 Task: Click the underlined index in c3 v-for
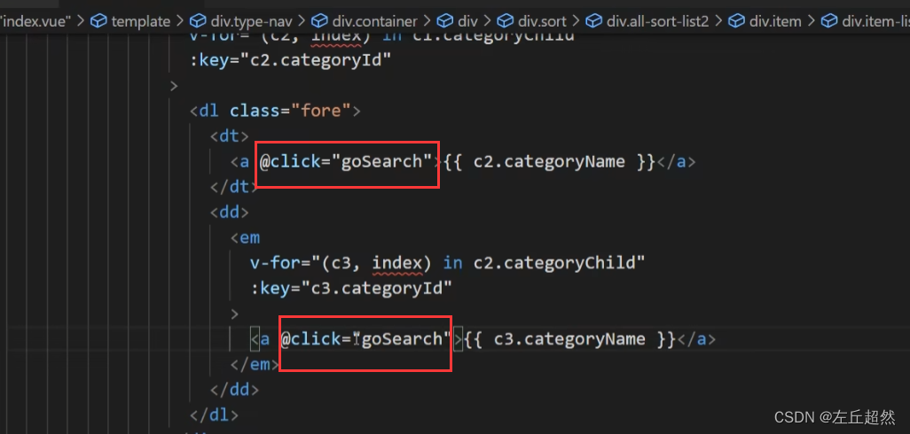tap(397, 264)
